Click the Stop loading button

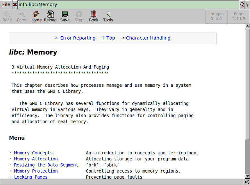79,16
